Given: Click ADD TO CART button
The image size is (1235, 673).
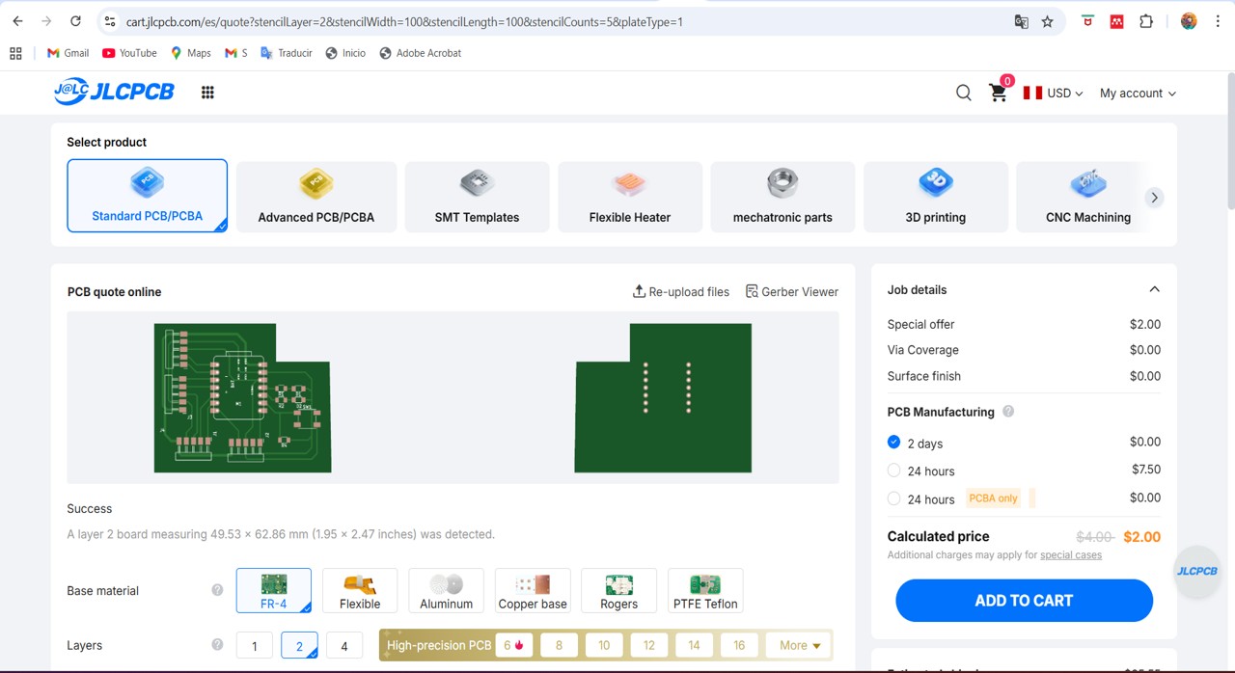Looking at the screenshot, I should click(1024, 600).
